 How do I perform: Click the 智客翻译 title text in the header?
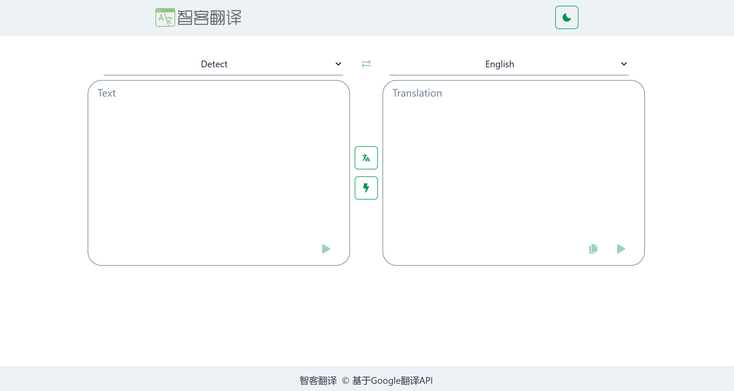209,17
